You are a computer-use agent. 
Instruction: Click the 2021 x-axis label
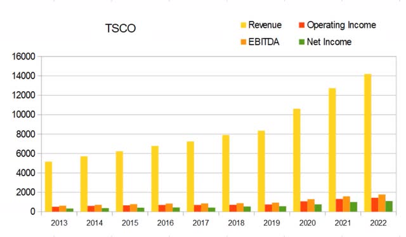(343, 223)
